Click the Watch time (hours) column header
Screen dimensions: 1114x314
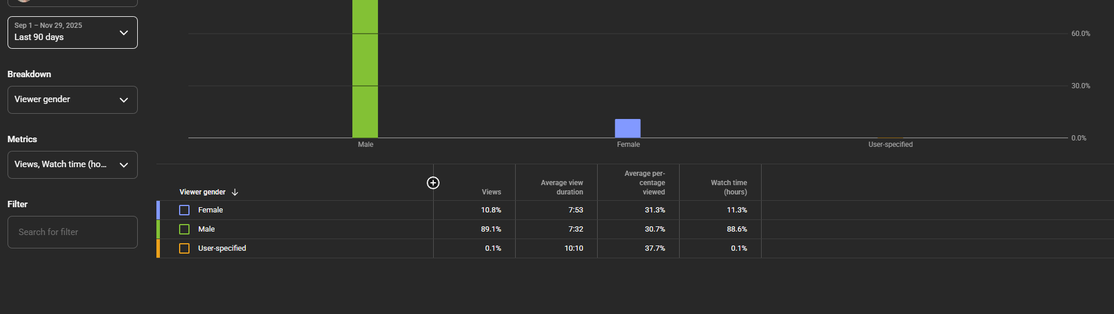pyautogui.click(x=729, y=187)
